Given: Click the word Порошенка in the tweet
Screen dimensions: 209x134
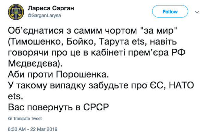Looking at the screenshot, I should pyautogui.click(x=81, y=74).
